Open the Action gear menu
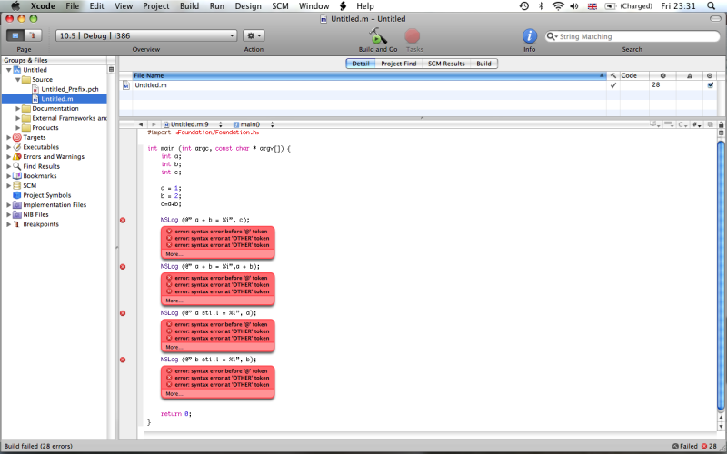This screenshot has width=727, height=454. [254, 35]
